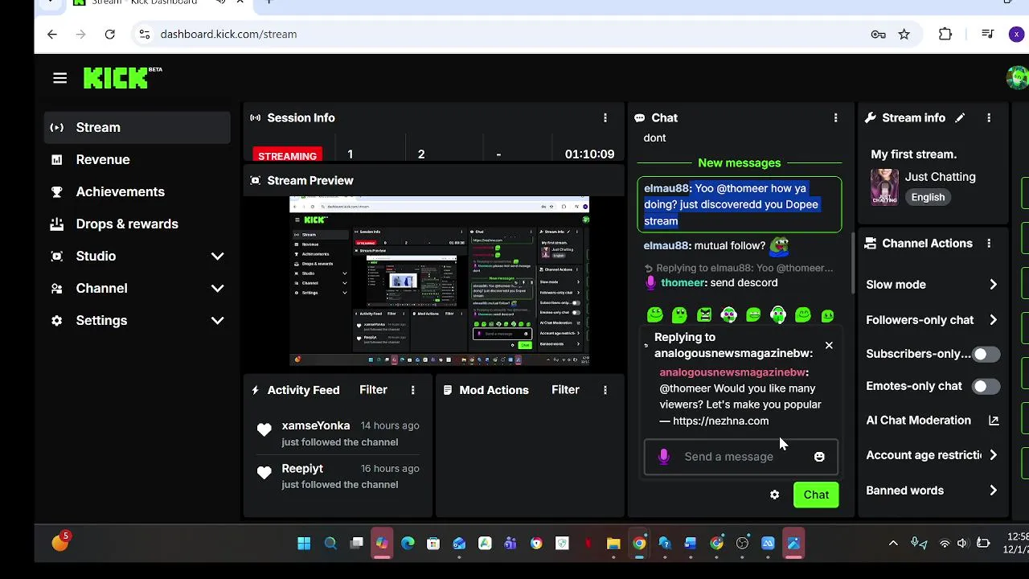1029x579 pixels.
Task: Pick the angry square green emote
Action: tap(704, 315)
